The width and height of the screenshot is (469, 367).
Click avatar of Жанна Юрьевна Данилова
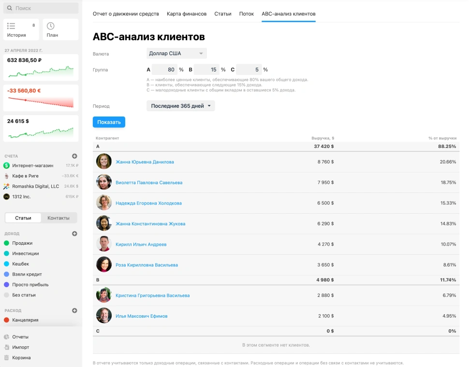pos(104,161)
